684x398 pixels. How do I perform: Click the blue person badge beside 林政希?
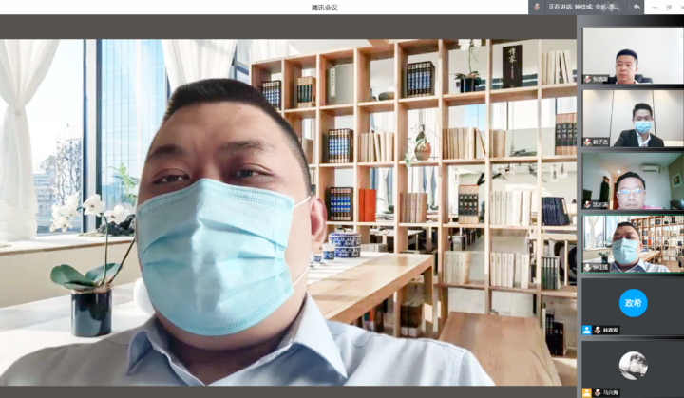pyautogui.click(x=587, y=330)
